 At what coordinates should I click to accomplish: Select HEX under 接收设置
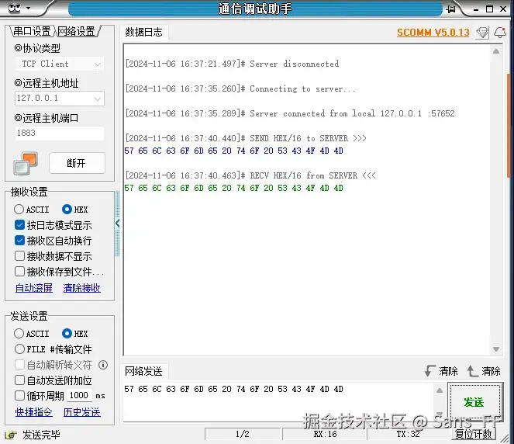(x=75, y=210)
